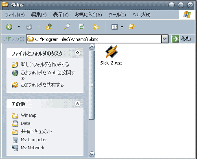This screenshot has width=197, height=159.
Task: Open the お気に入り(A) menu
Action: [x=88, y=15]
